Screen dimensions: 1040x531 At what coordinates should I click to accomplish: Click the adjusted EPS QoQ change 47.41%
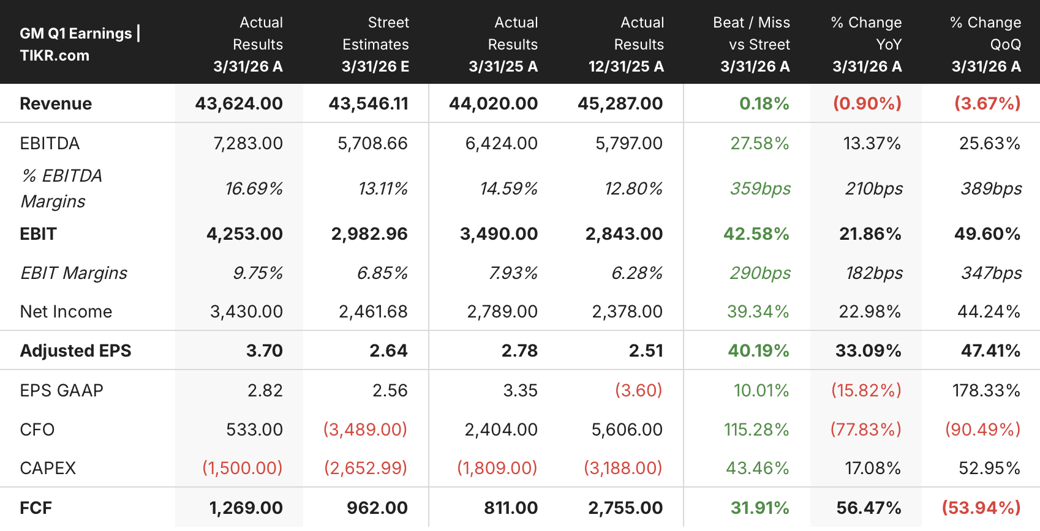[991, 351]
